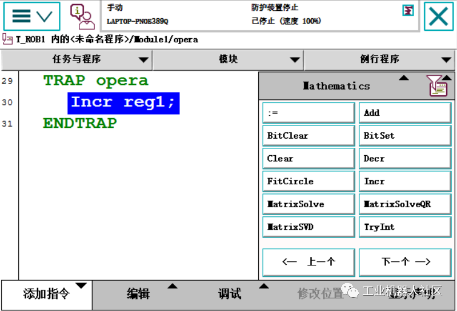457x311 pixels.
Task: Insert the FitCircle instruction
Action: [x=308, y=181]
